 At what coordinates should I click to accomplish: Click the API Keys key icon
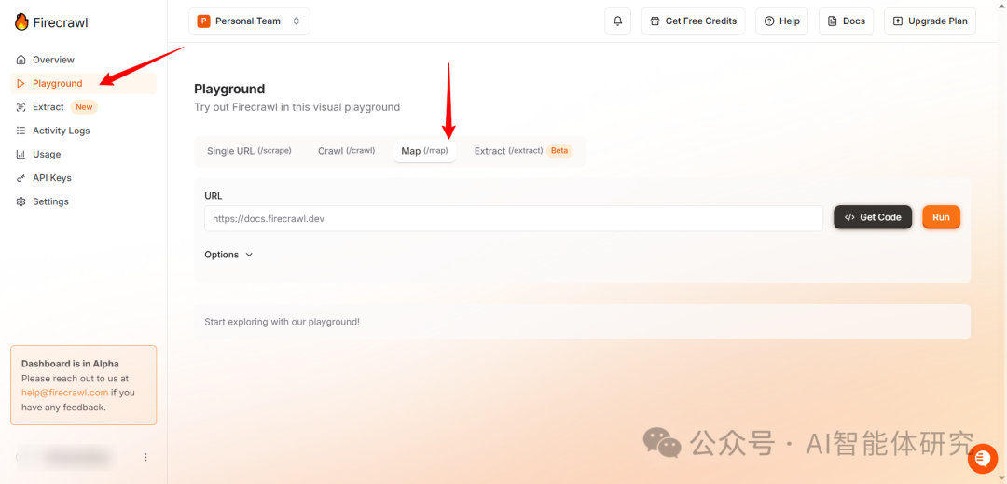click(21, 178)
